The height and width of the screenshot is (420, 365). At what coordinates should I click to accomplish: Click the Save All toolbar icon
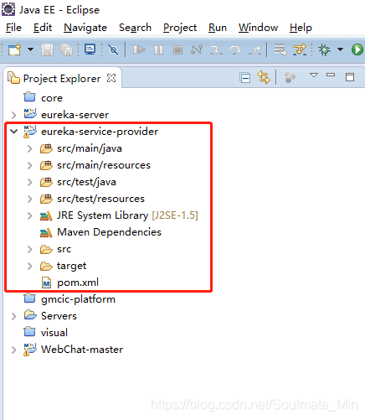coord(66,50)
